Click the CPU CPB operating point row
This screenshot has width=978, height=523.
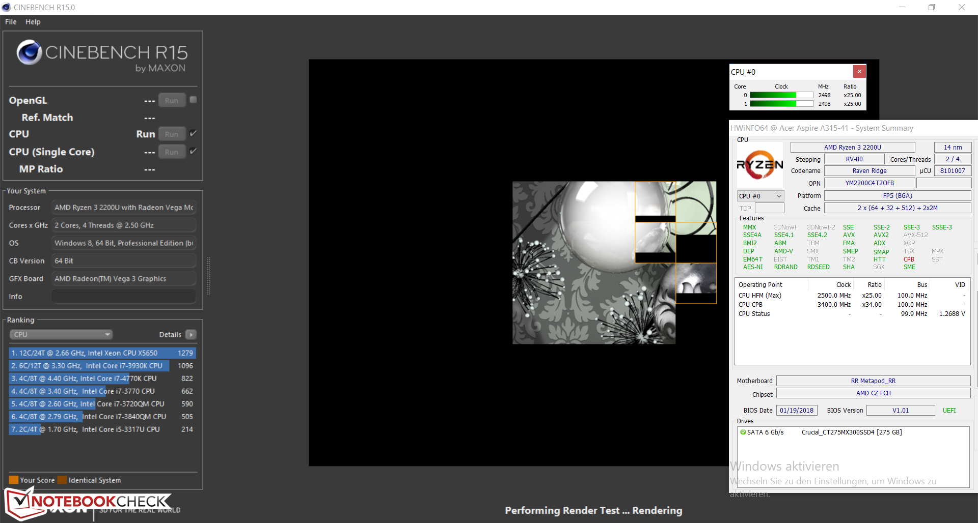click(x=852, y=304)
